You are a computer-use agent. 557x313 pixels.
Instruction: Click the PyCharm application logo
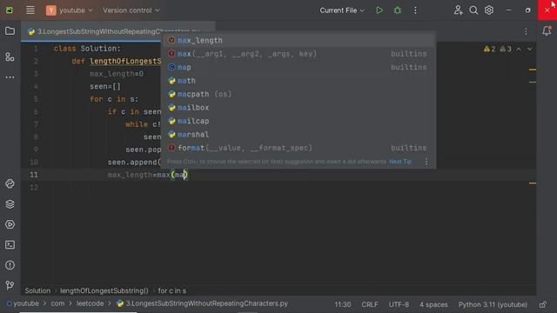[x=10, y=10]
